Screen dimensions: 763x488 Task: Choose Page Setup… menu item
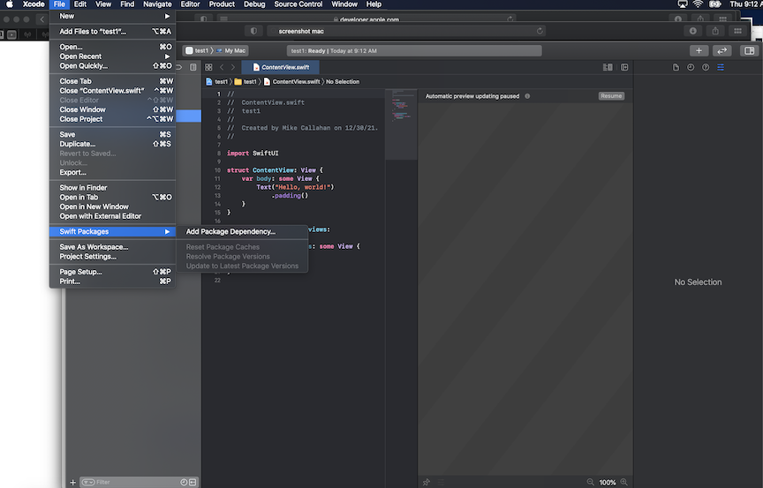click(x=112, y=272)
